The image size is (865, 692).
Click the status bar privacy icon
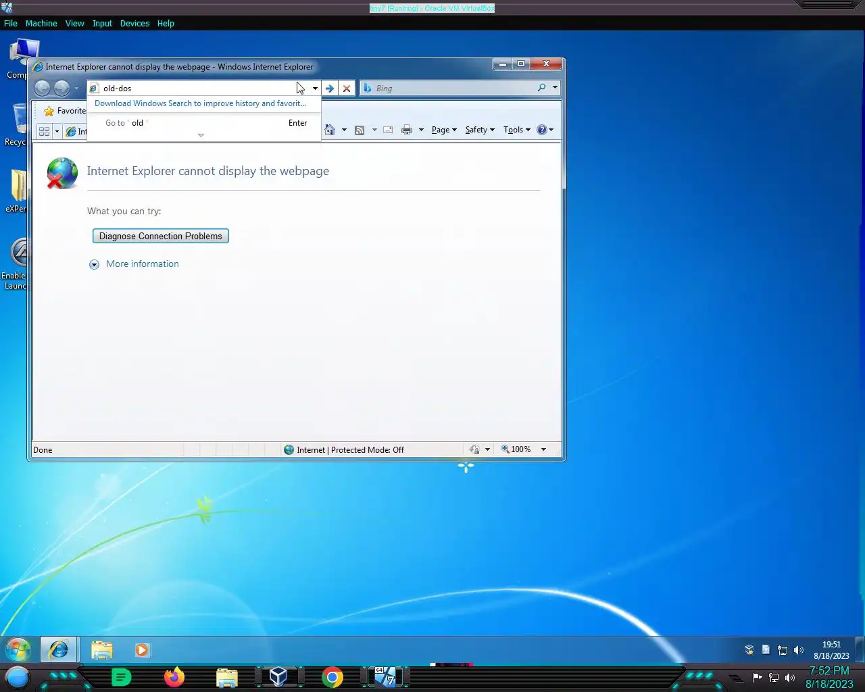pyautogui.click(x=475, y=449)
